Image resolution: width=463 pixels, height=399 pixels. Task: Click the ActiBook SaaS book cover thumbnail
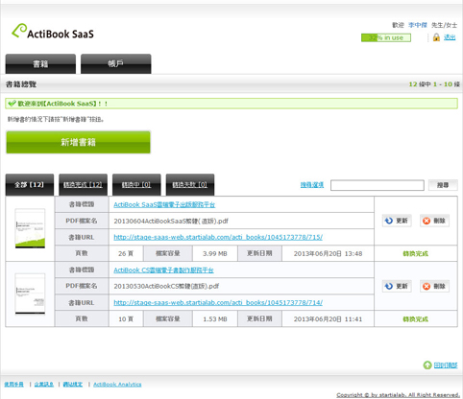(x=30, y=228)
